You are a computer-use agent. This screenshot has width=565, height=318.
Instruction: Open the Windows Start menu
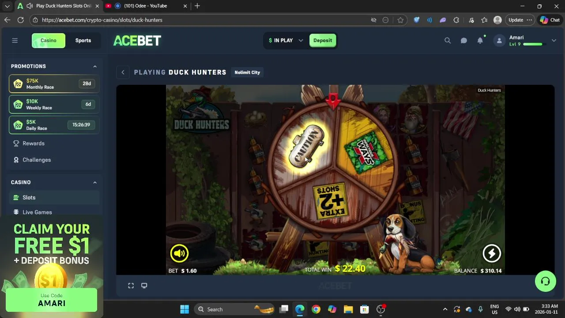point(185,309)
